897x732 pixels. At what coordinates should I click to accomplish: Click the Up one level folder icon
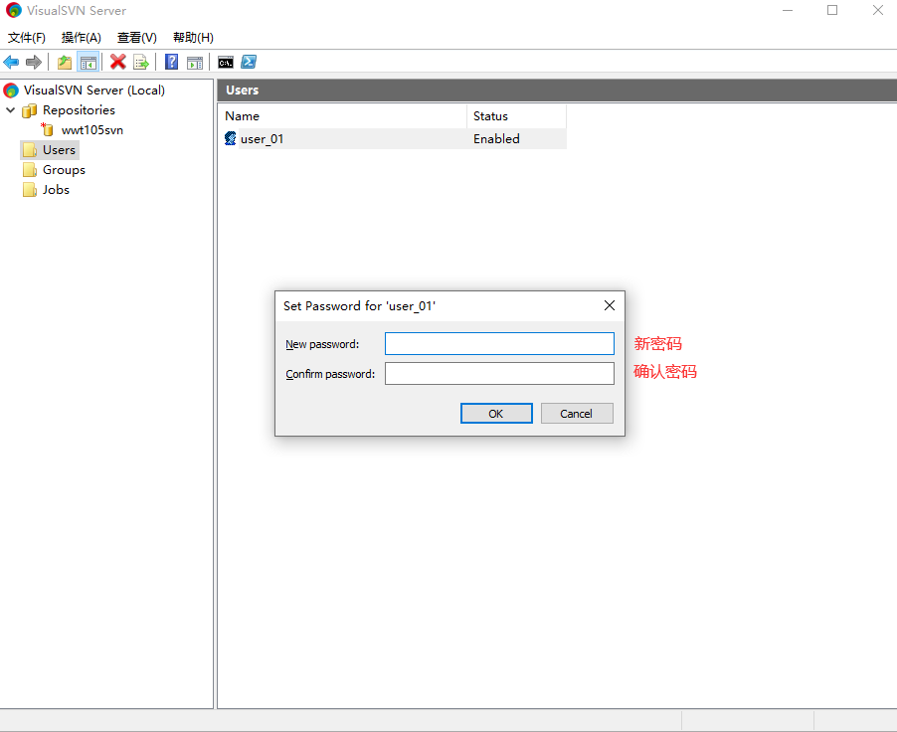65,62
